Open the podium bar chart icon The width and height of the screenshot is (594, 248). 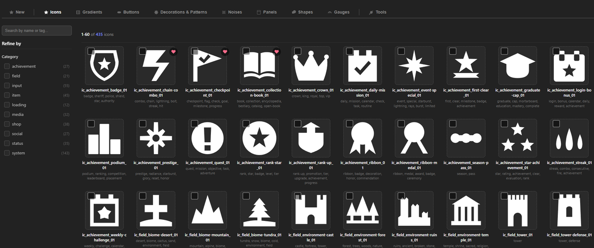point(104,138)
